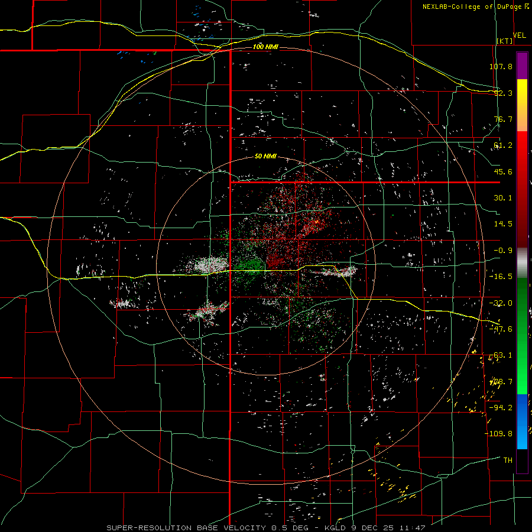This screenshot has height=532, width=532.
Task: Select the -32.0 velocity scale value
Action: tap(501, 303)
